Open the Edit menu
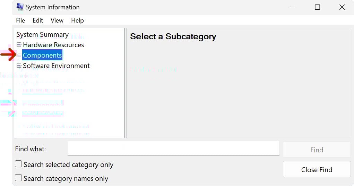Screen dimensions: 354x186 [38, 20]
